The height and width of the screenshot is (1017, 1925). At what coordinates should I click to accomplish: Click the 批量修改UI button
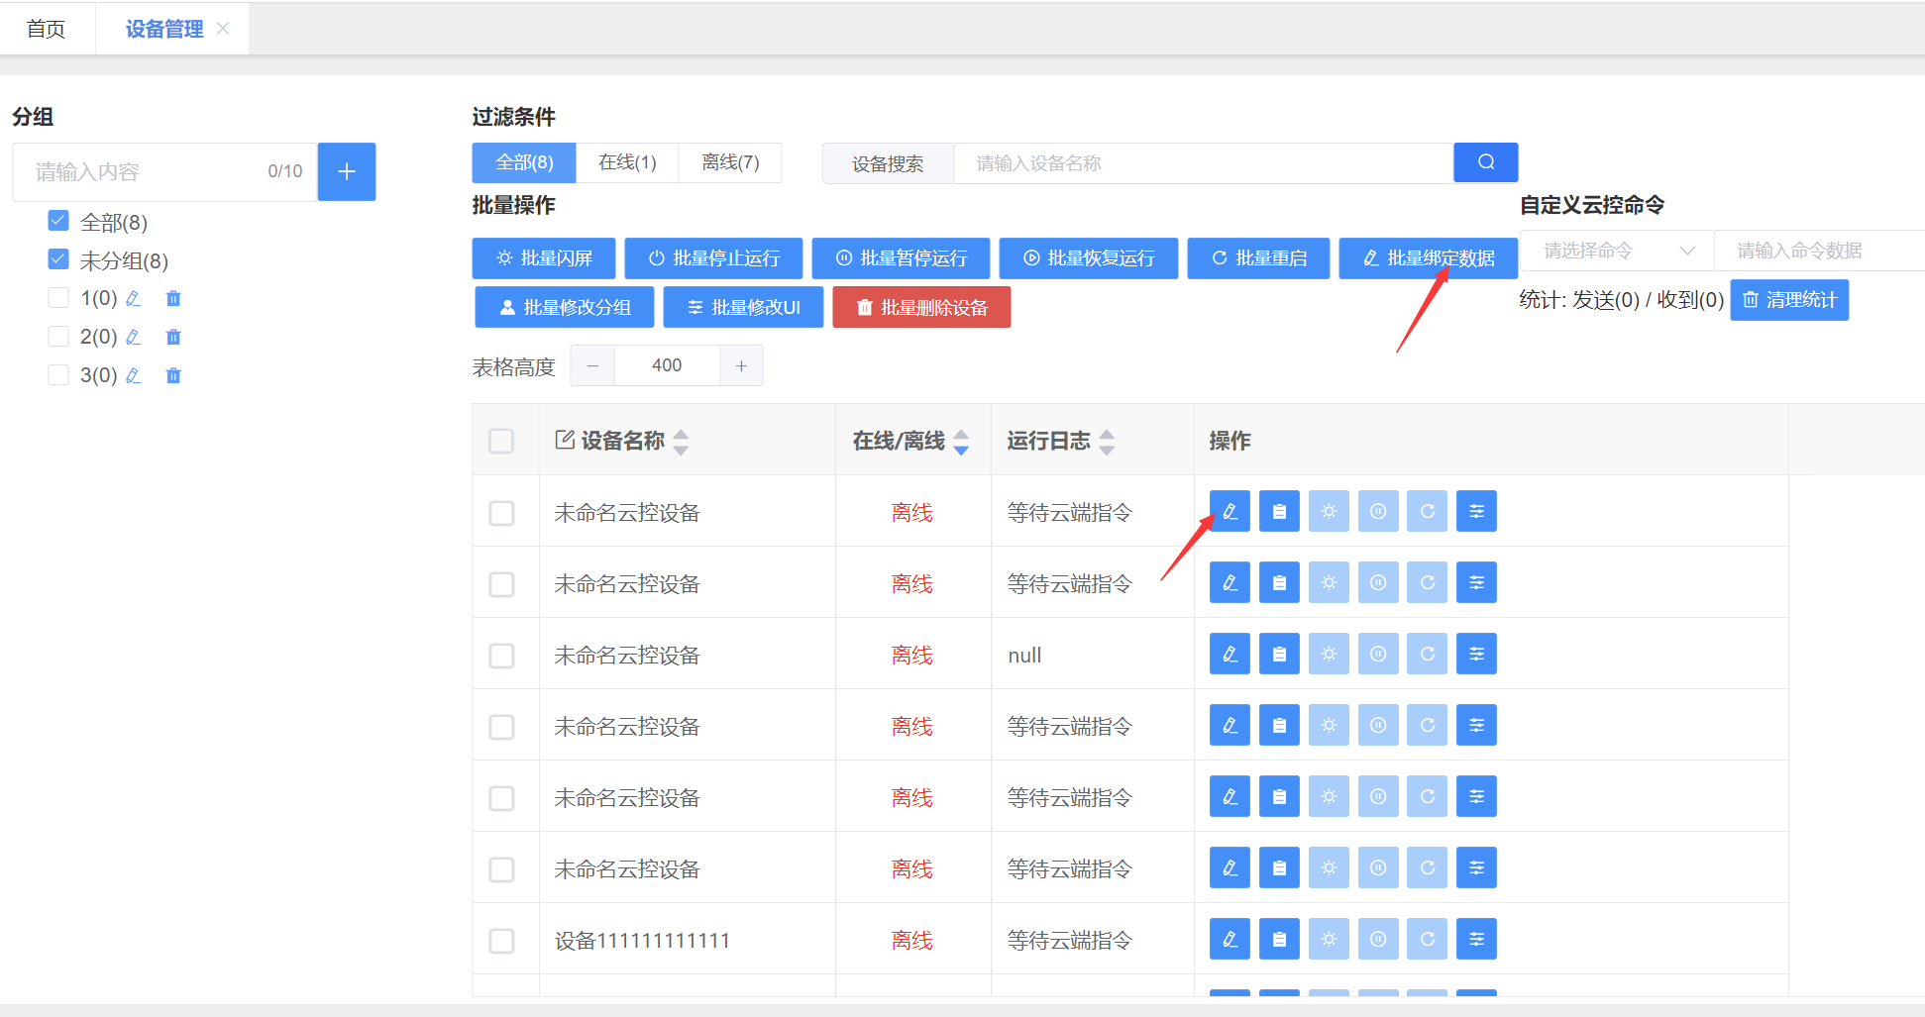pos(743,307)
